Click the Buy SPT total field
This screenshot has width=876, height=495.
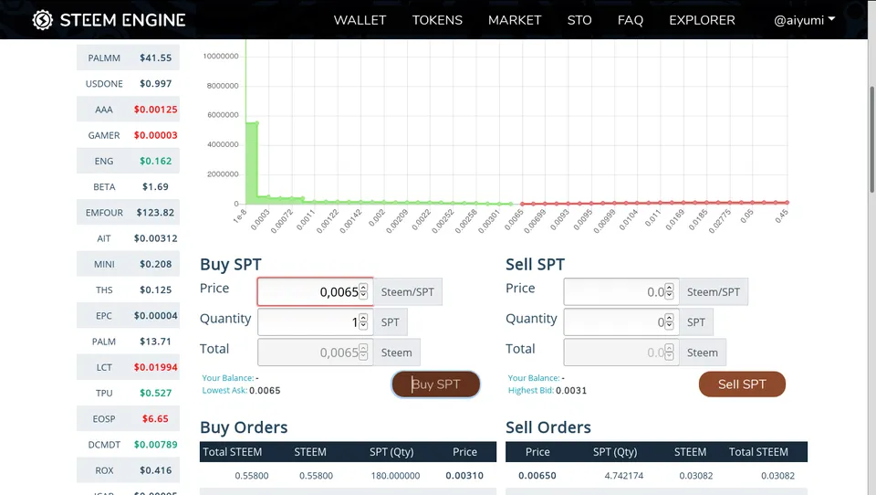(315, 353)
